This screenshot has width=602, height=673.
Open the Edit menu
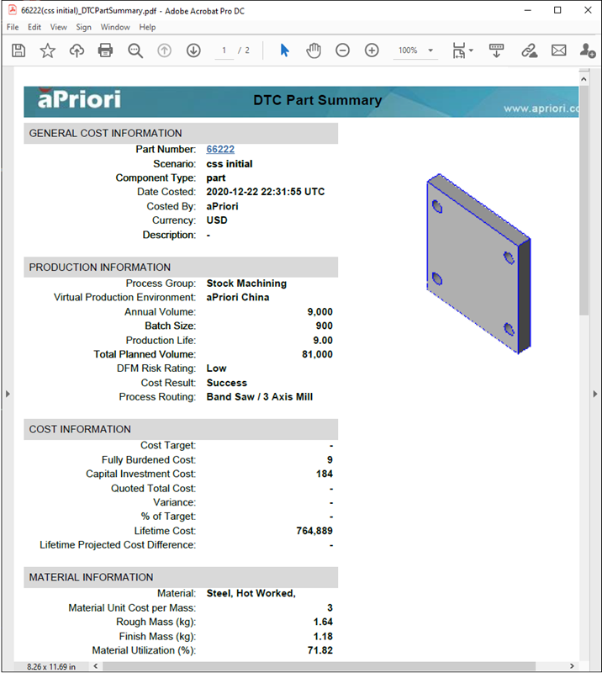click(34, 27)
